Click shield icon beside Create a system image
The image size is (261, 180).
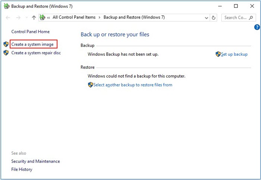tap(6, 44)
